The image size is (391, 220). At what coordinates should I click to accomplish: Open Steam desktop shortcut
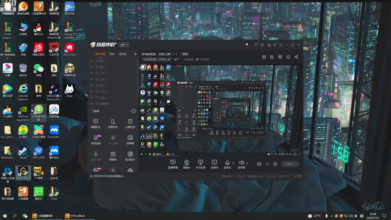coord(23,153)
